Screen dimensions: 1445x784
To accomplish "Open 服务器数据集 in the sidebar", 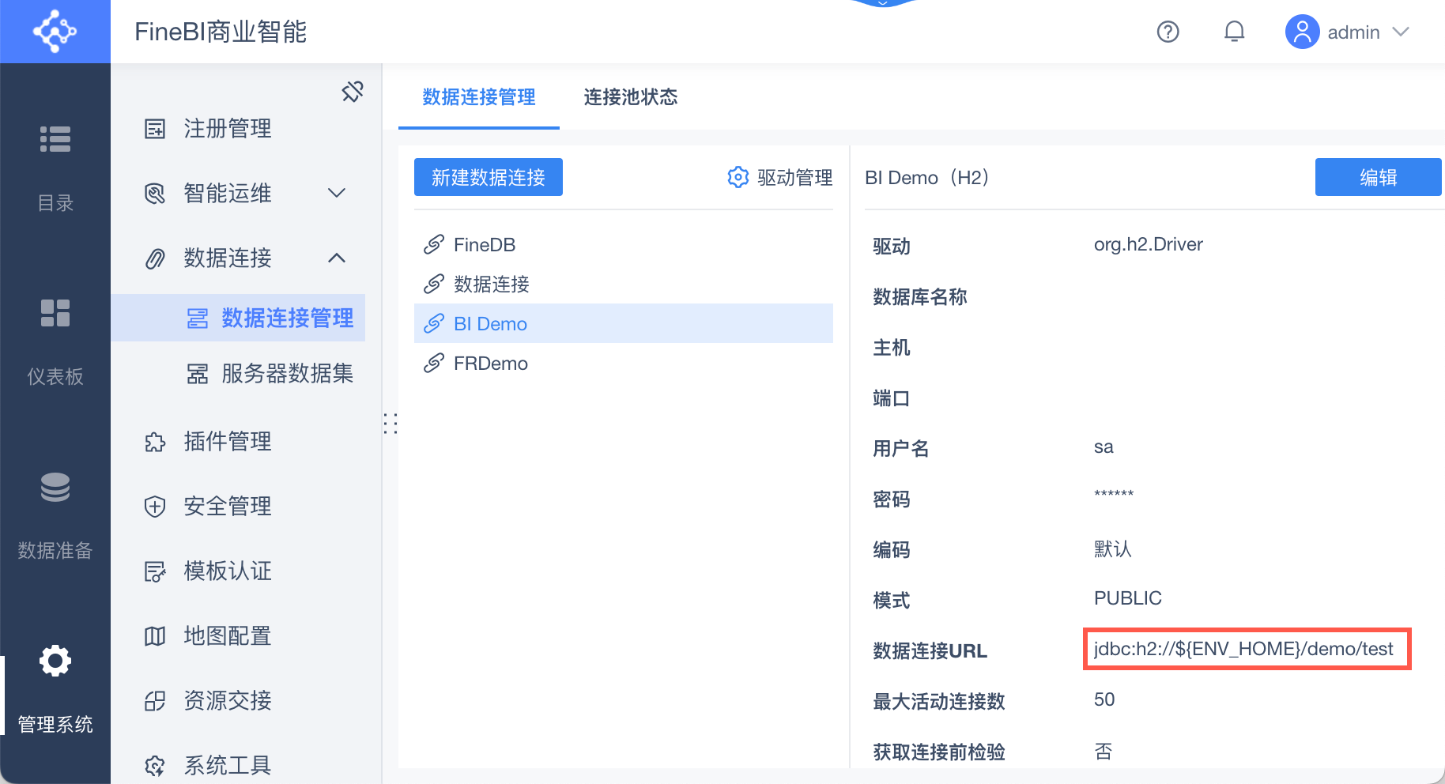I will point(287,373).
